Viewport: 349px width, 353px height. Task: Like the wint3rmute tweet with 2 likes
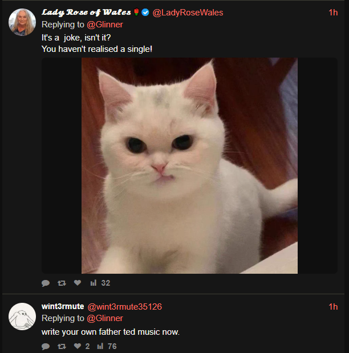tap(78, 346)
